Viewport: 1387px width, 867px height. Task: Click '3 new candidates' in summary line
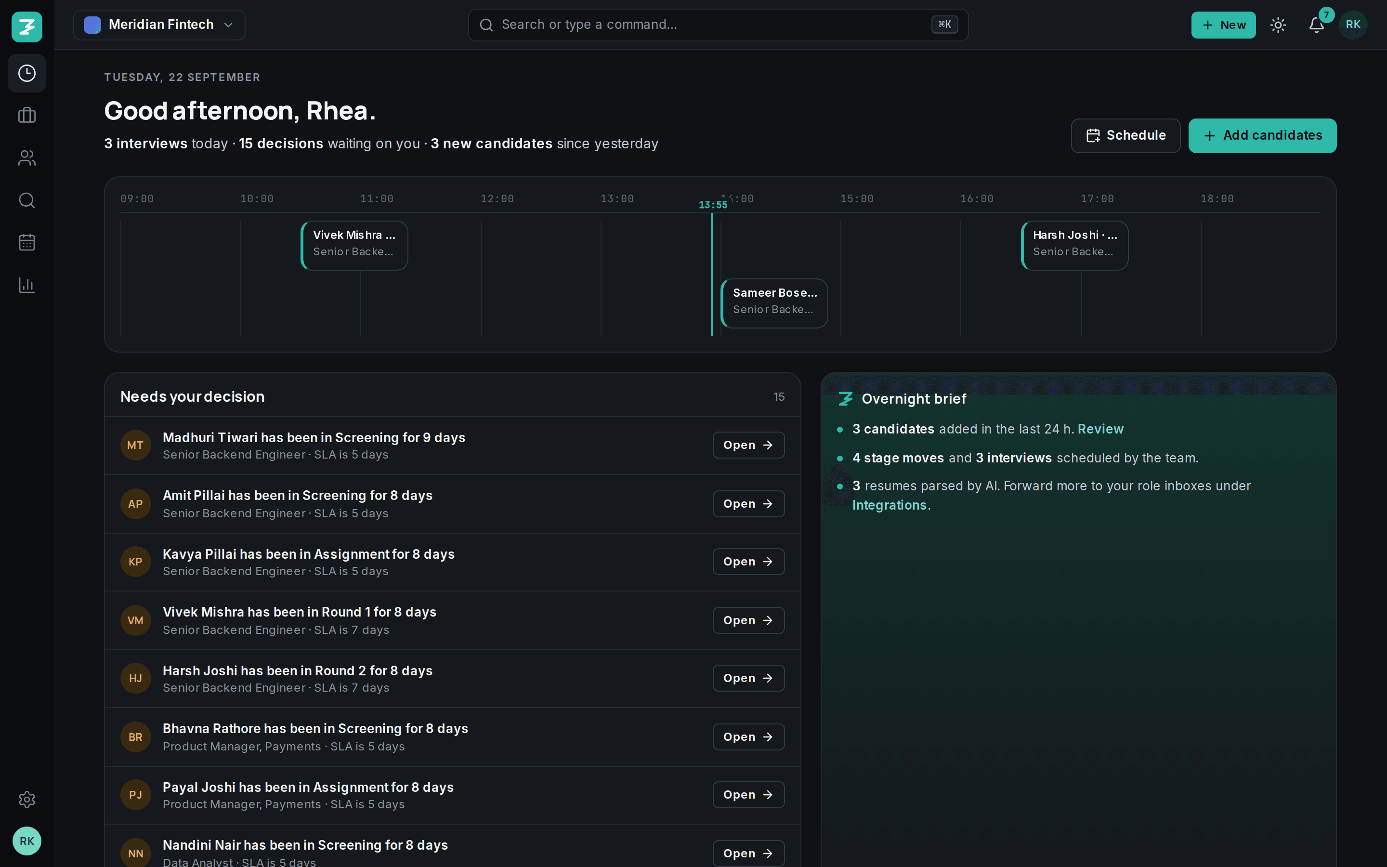491,144
